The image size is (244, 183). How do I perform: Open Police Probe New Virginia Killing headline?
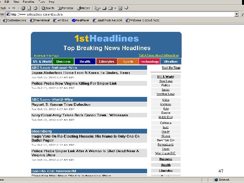pos(74,83)
